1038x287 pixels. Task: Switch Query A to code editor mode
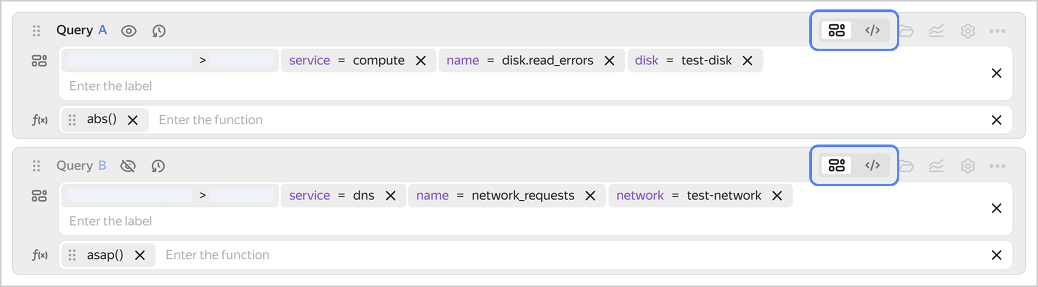[x=873, y=30]
